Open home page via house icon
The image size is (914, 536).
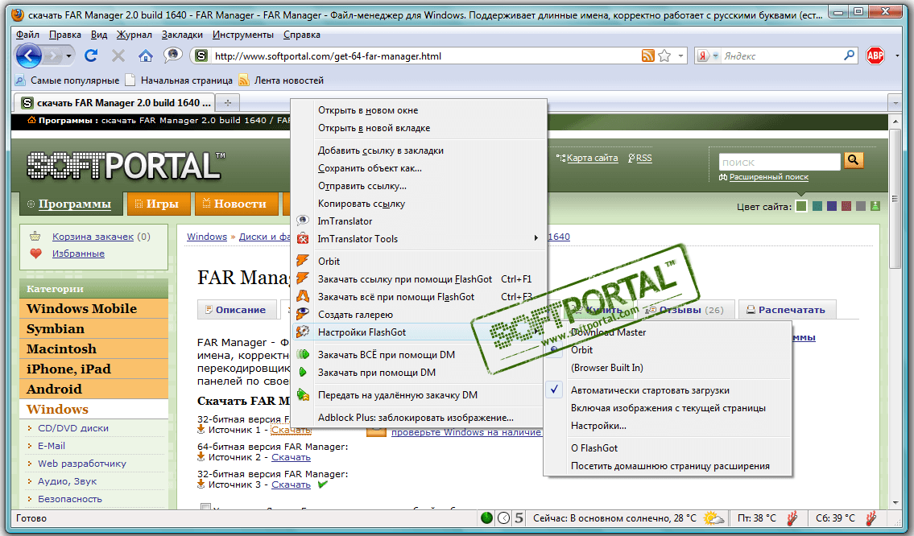[145, 56]
